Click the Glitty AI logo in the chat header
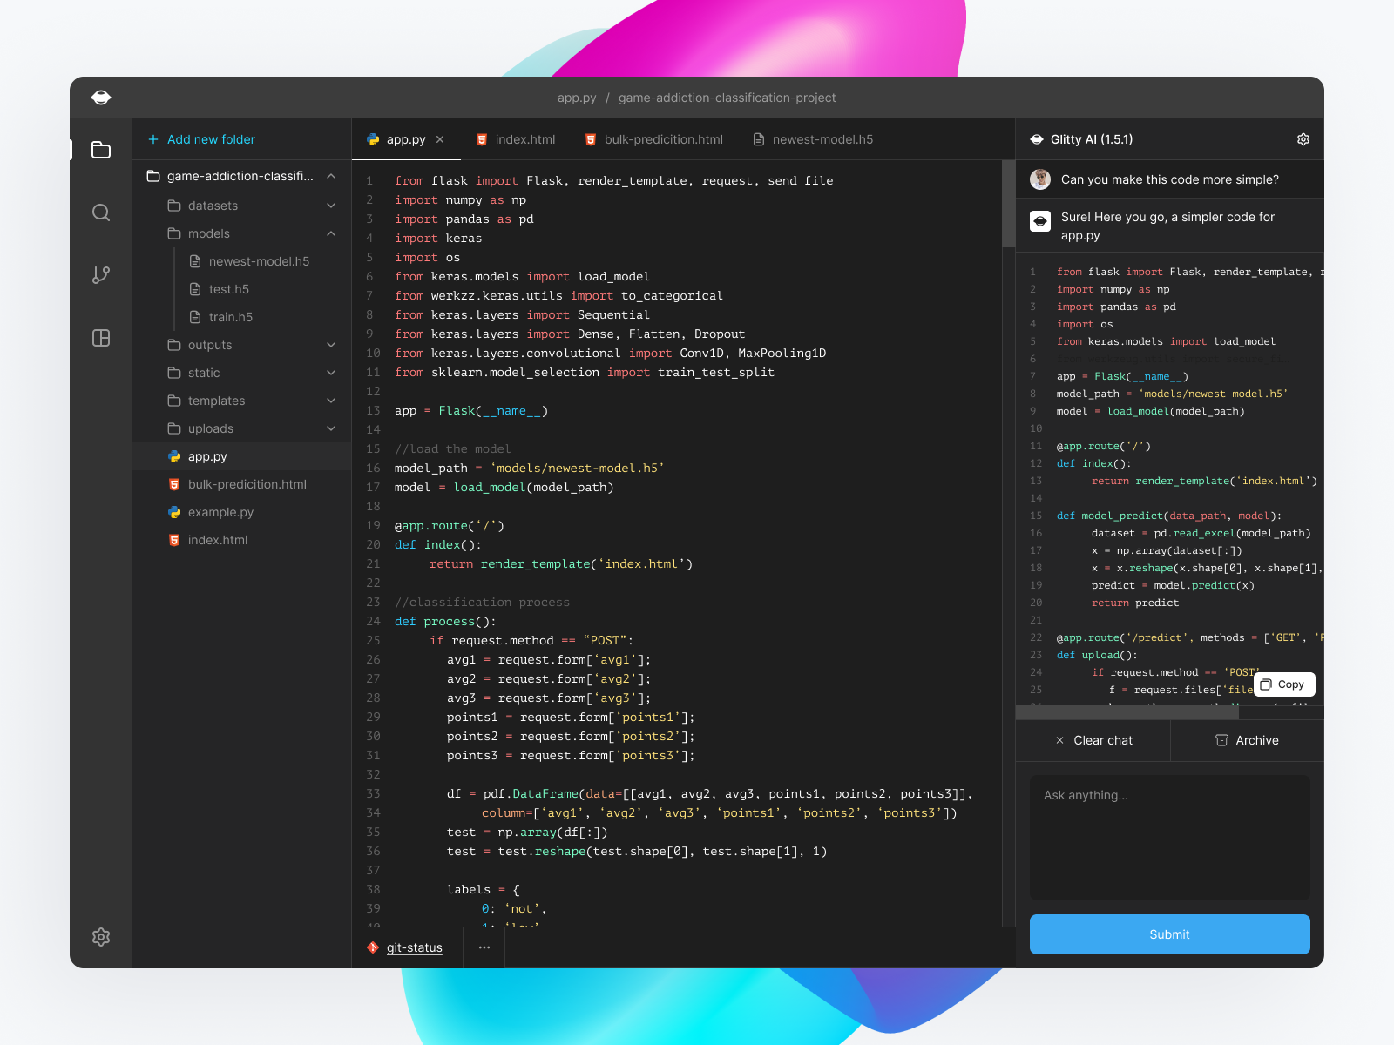This screenshot has width=1394, height=1045. (x=1037, y=138)
